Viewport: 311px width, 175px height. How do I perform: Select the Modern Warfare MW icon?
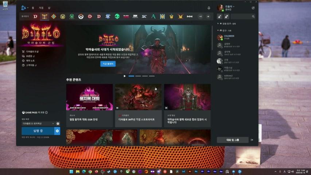click(190, 16)
